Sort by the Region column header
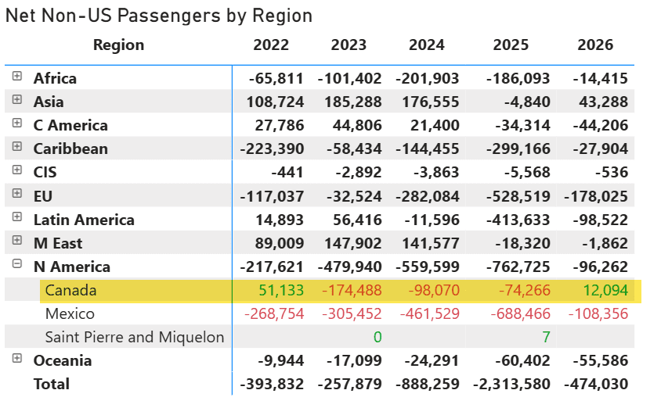The height and width of the screenshot is (408, 661). (x=118, y=45)
